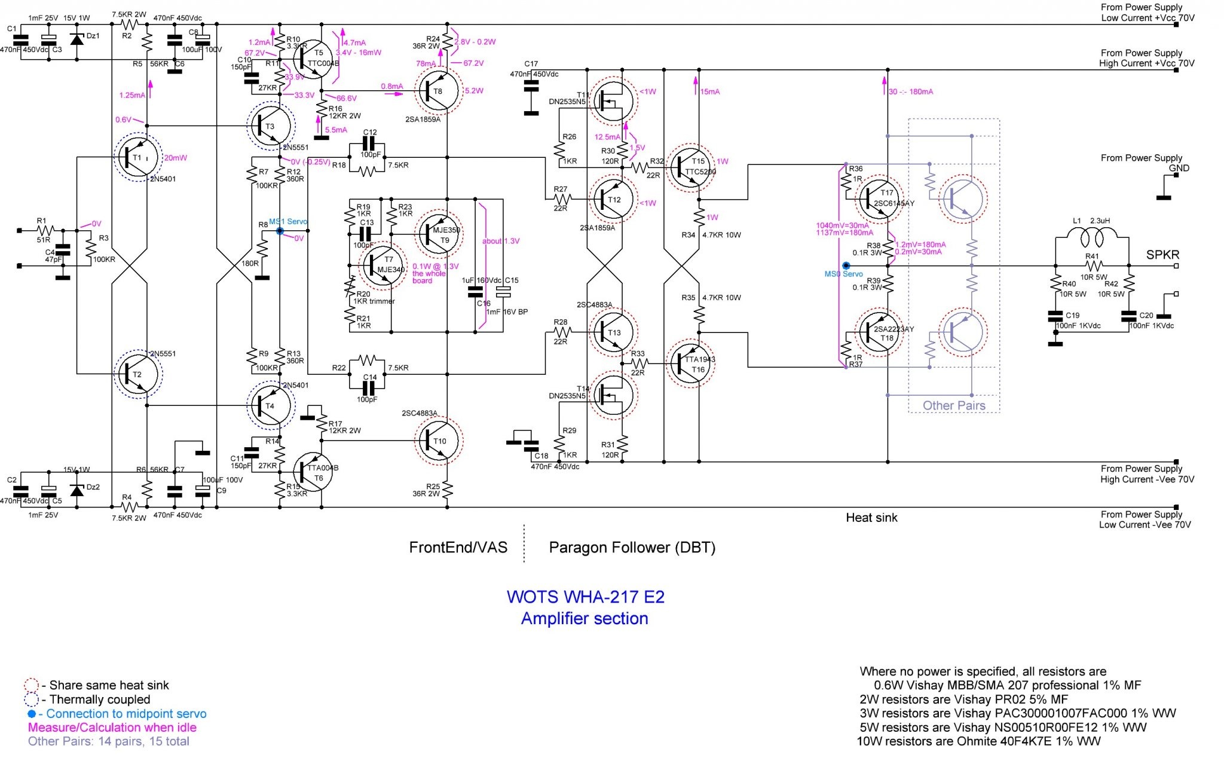Click the Paragon Follower (DBT) label
This screenshot has width=1224, height=770.
[632, 548]
